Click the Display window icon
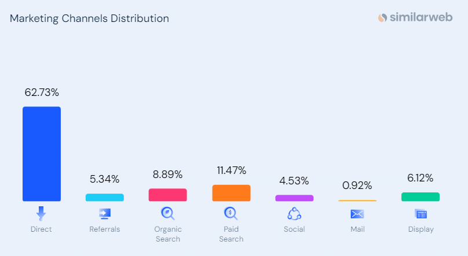Image resolution: width=468 pixels, height=256 pixels. click(421, 214)
